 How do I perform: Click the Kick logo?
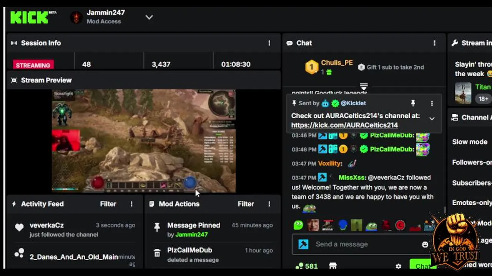coord(30,17)
